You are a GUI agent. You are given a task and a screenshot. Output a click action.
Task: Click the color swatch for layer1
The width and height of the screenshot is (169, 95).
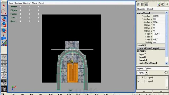coord(146,78)
